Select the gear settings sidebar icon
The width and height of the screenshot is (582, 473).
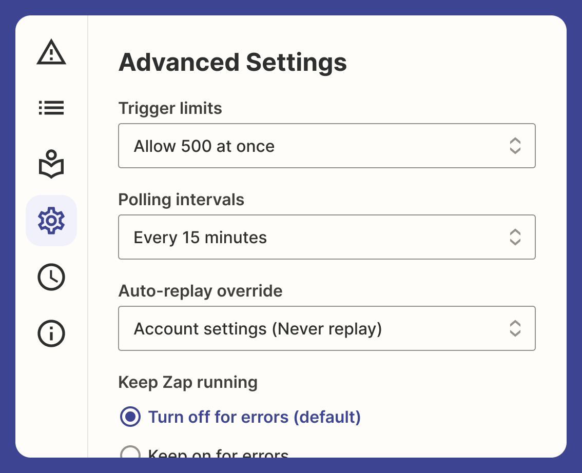[x=51, y=221]
